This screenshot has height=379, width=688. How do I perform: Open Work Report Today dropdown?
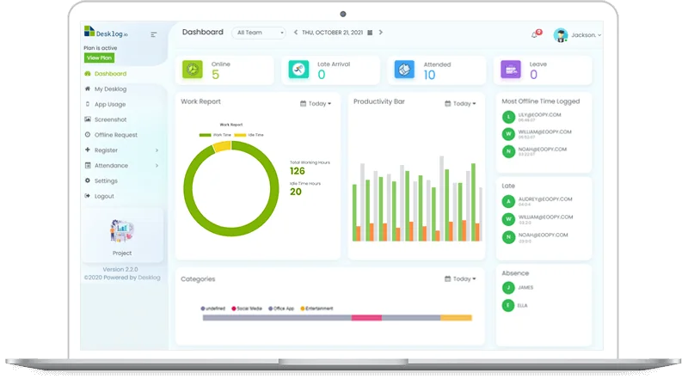click(x=314, y=103)
